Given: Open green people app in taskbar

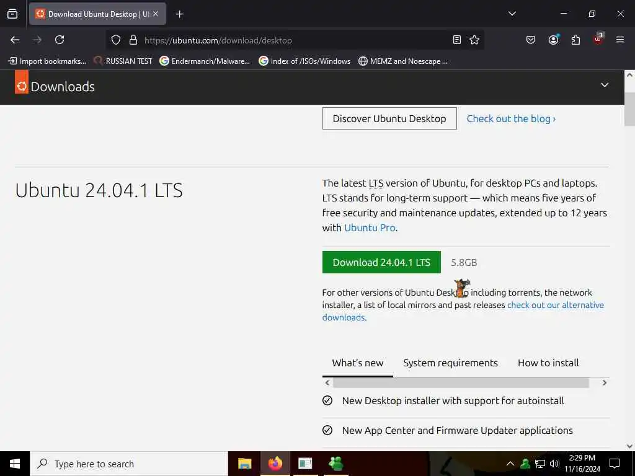Looking at the screenshot, I should 335,464.
